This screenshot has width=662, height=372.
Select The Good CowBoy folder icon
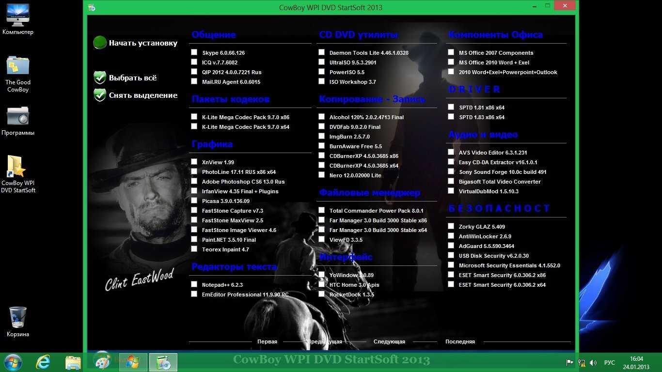pos(18,74)
